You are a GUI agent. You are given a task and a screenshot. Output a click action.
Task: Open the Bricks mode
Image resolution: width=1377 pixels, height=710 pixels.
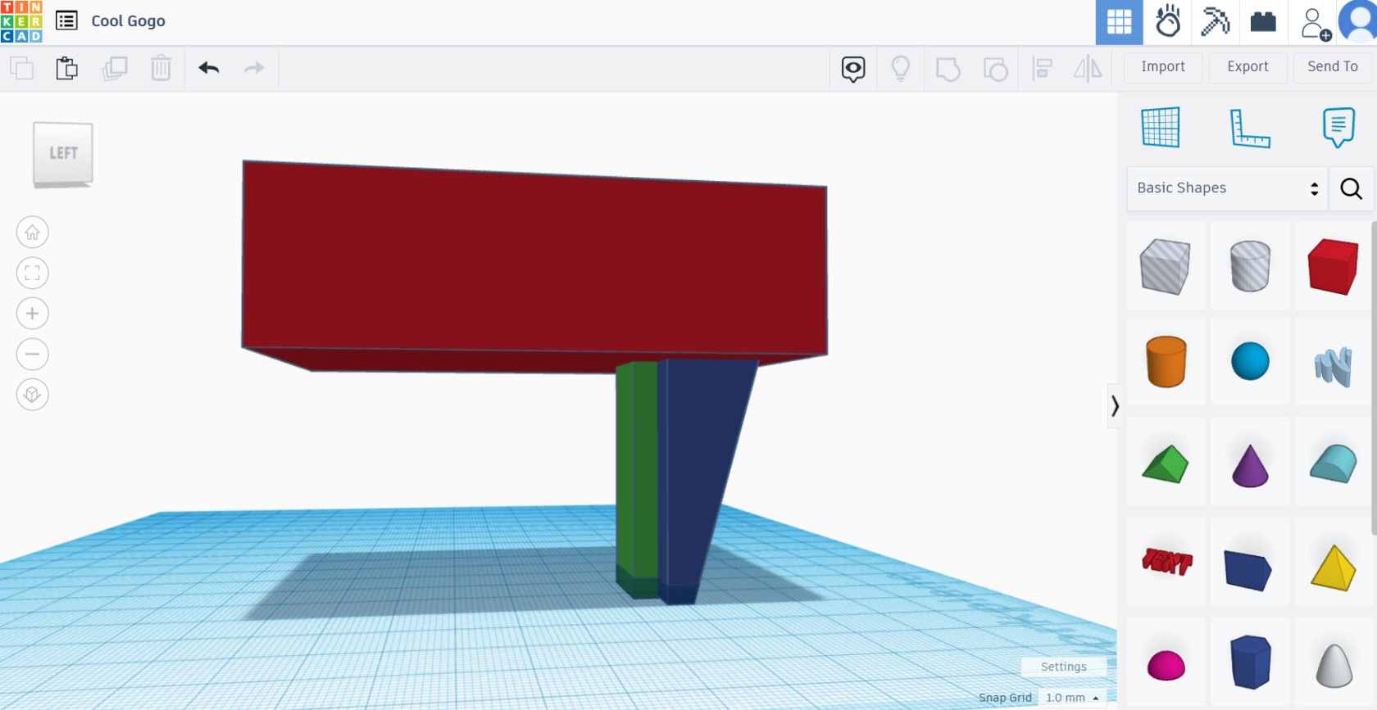click(1263, 22)
